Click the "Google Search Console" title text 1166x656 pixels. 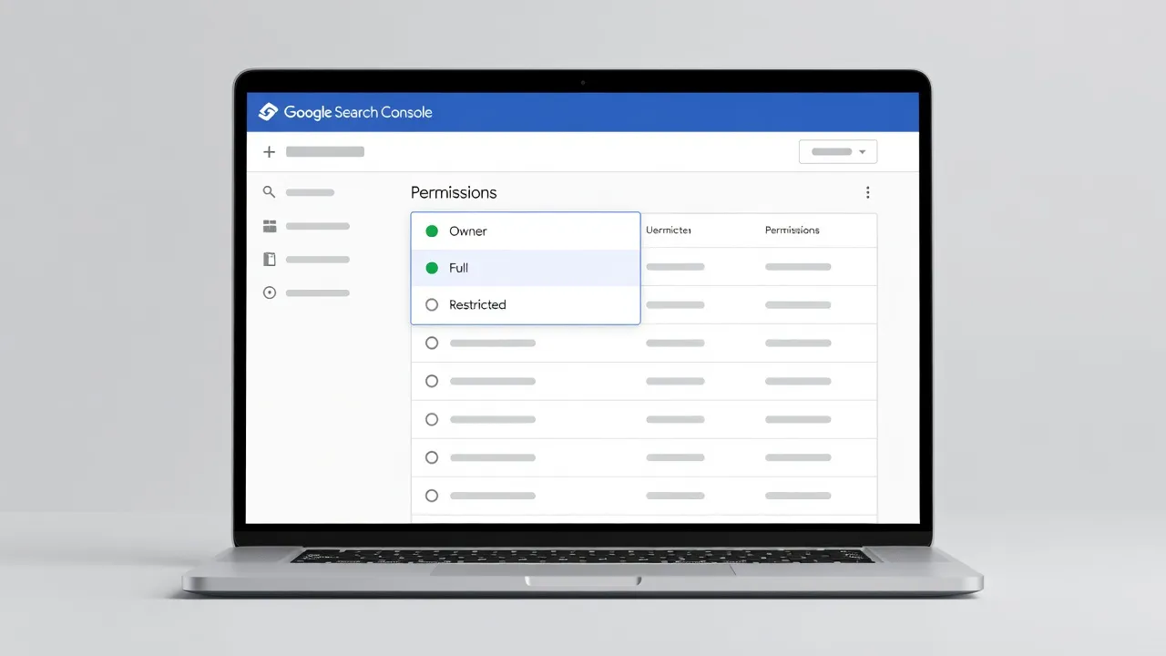coord(358,112)
